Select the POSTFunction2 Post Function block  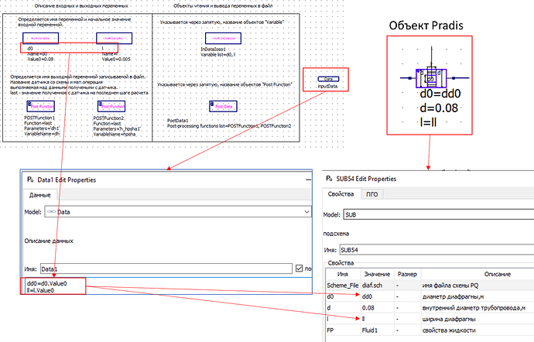click(111, 106)
